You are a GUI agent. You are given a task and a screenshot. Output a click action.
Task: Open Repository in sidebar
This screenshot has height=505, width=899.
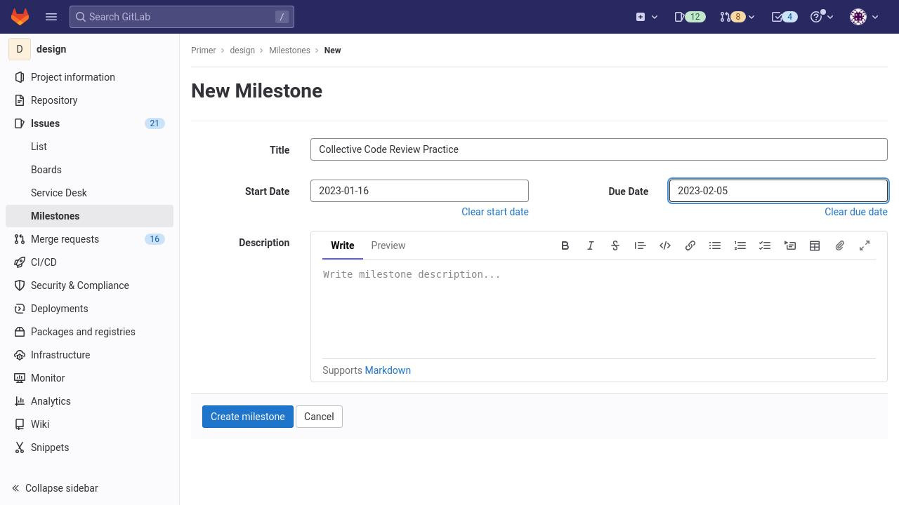89,100
